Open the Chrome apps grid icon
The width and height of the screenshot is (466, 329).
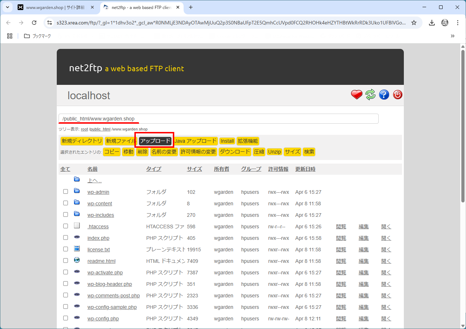pyautogui.click(x=10, y=36)
